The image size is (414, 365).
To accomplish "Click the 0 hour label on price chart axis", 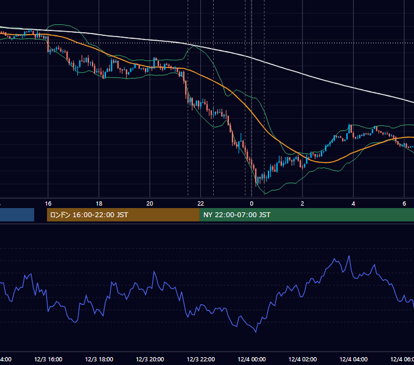I will click(x=251, y=204).
